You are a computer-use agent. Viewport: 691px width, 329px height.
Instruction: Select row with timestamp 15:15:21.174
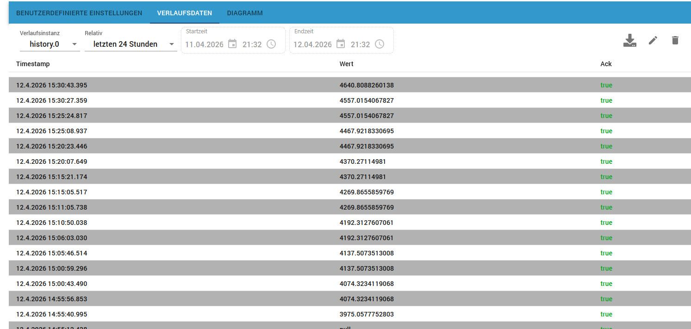pyautogui.click(x=350, y=177)
